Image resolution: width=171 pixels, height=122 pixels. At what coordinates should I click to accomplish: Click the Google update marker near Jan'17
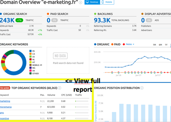tap(138, 72)
